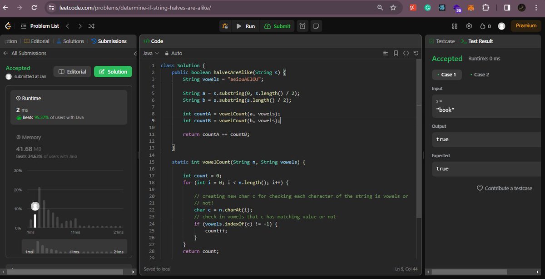Reset code with the undo arrow icon
The image size is (545, 279).
(x=416, y=53)
